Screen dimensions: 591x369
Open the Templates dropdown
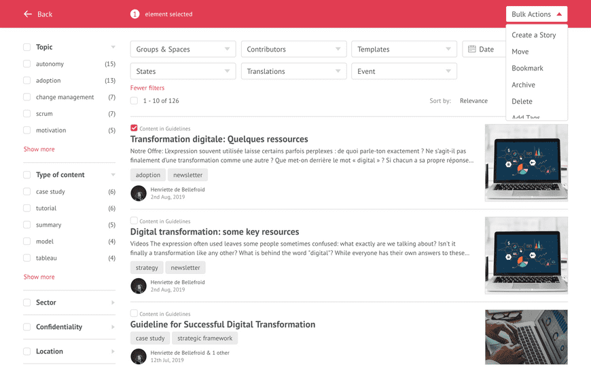tap(404, 49)
